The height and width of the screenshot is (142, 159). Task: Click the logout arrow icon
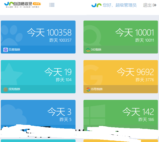(154, 5)
